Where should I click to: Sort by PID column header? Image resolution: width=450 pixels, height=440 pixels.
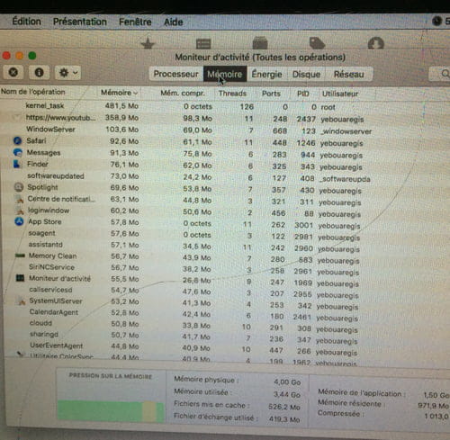303,94
